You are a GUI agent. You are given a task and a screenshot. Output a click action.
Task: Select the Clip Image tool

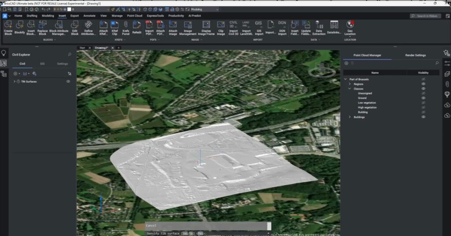(221, 28)
